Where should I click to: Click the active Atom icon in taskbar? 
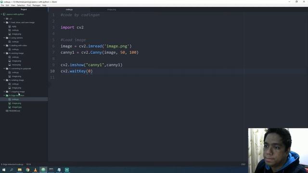(43, 170)
